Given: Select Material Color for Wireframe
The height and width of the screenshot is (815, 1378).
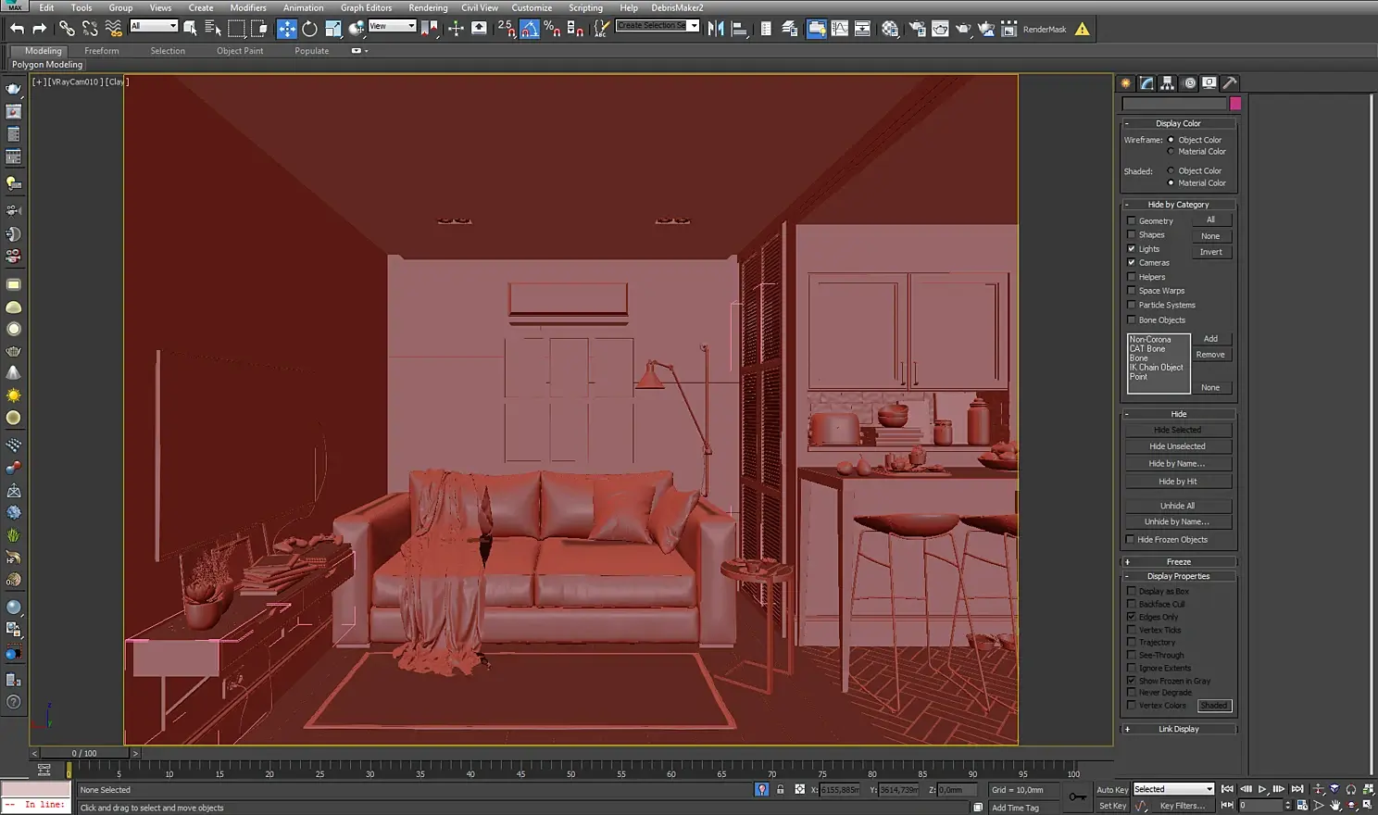Looking at the screenshot, I should pos(1171,152).
